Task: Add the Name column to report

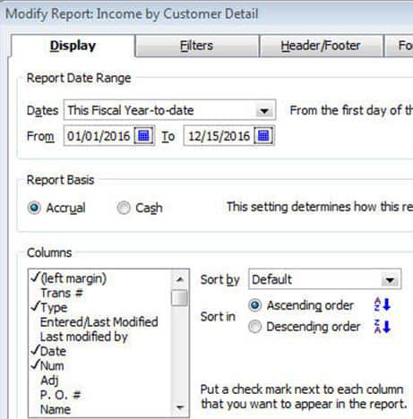Action: 56,409
